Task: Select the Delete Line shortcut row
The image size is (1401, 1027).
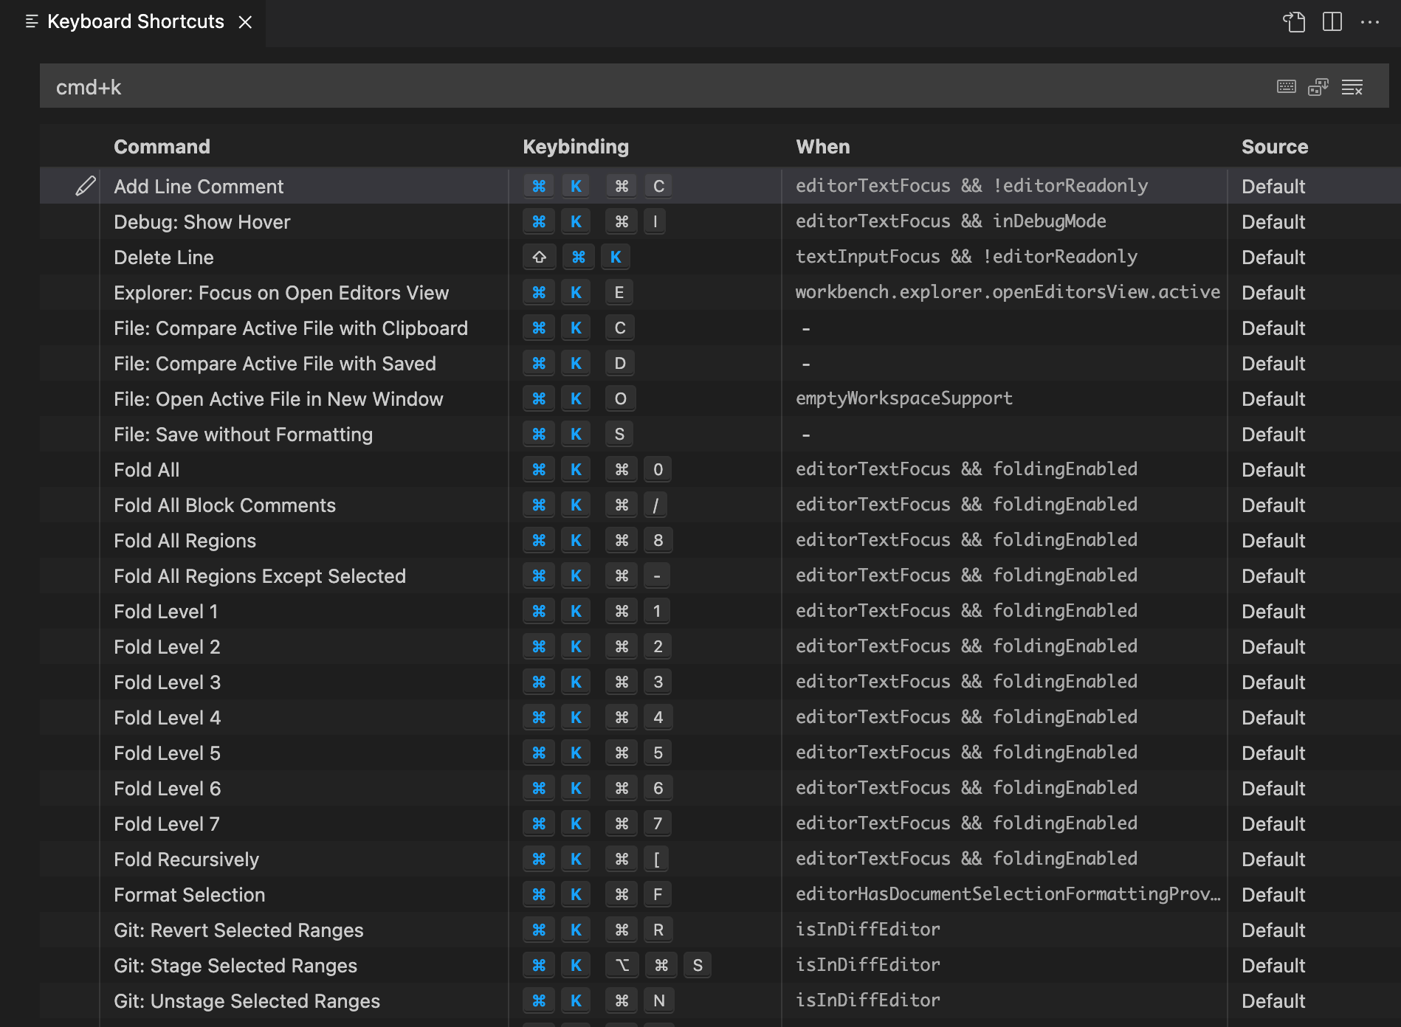Action: (x=295, y=257)
